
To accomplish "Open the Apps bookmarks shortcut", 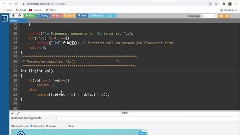I will pos(7,10).
